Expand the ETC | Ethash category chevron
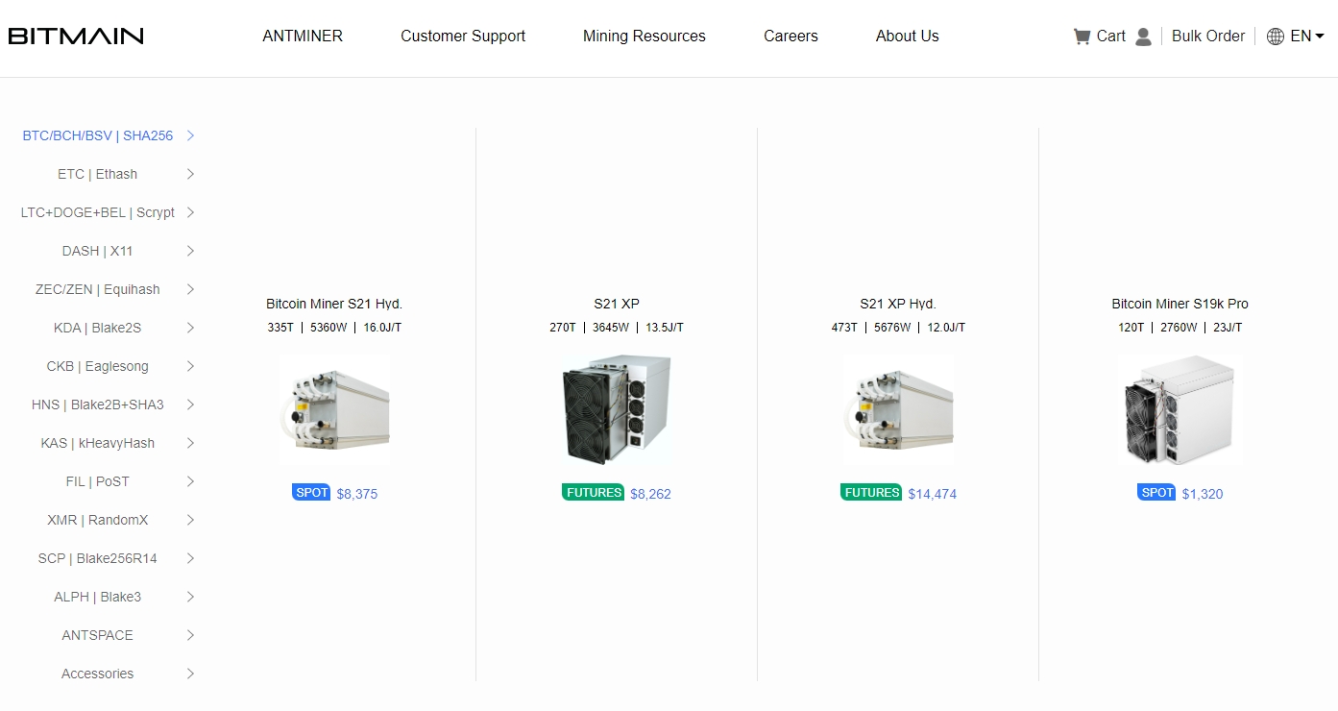 coord(190,174)
